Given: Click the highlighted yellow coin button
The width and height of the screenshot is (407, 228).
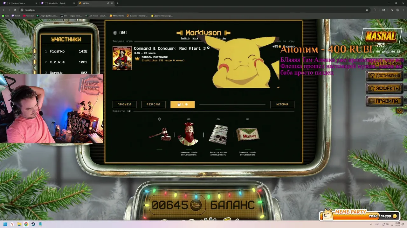Looking at the screenshot, I should pos(183,104).
